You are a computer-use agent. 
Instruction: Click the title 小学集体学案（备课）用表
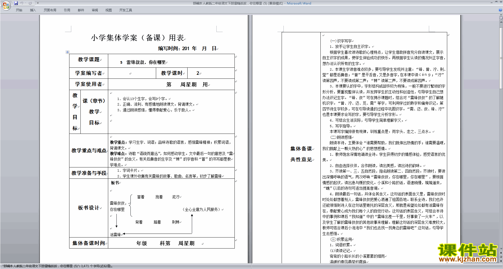coord(137,38)
